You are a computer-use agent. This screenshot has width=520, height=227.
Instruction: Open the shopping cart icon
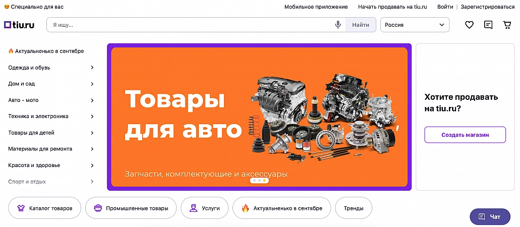[x=507, y=25]
